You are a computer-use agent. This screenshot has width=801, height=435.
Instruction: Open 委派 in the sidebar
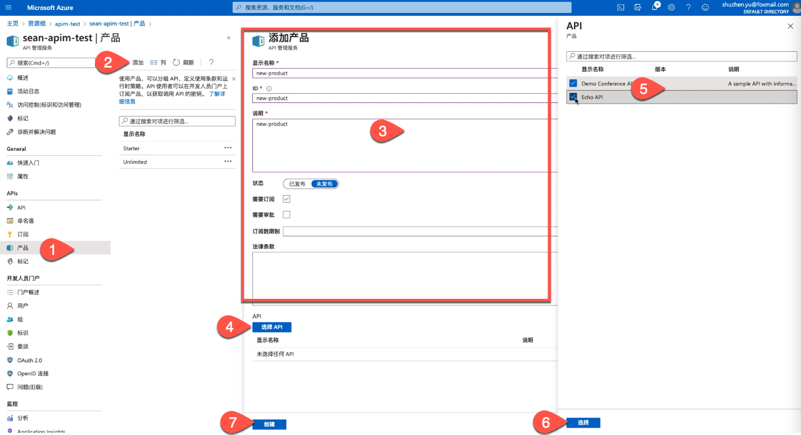click(23, 347)
